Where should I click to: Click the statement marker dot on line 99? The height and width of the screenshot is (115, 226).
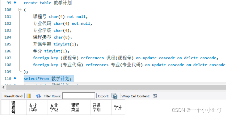pos(15,2)
